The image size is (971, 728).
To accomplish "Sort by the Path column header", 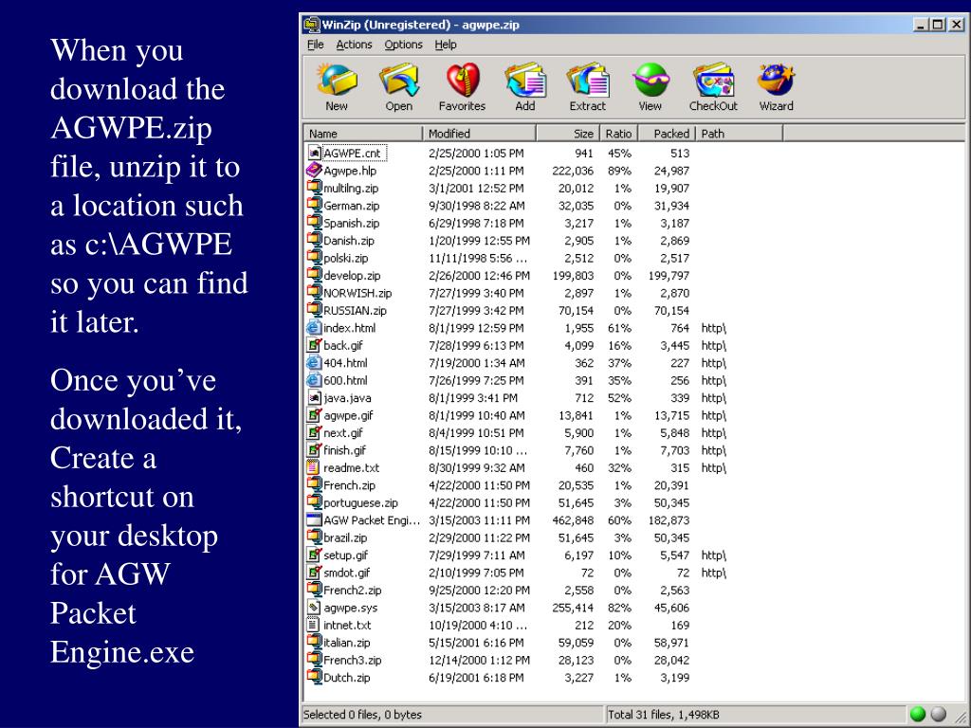I will click(x=740, y=133).
